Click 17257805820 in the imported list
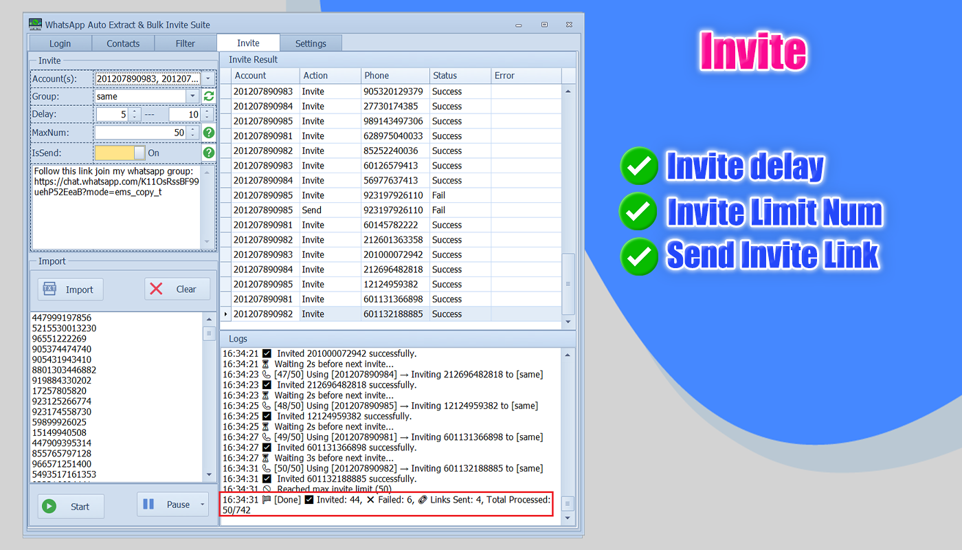The height and width of the screenshot is (550, 962). tap(59, 391)
